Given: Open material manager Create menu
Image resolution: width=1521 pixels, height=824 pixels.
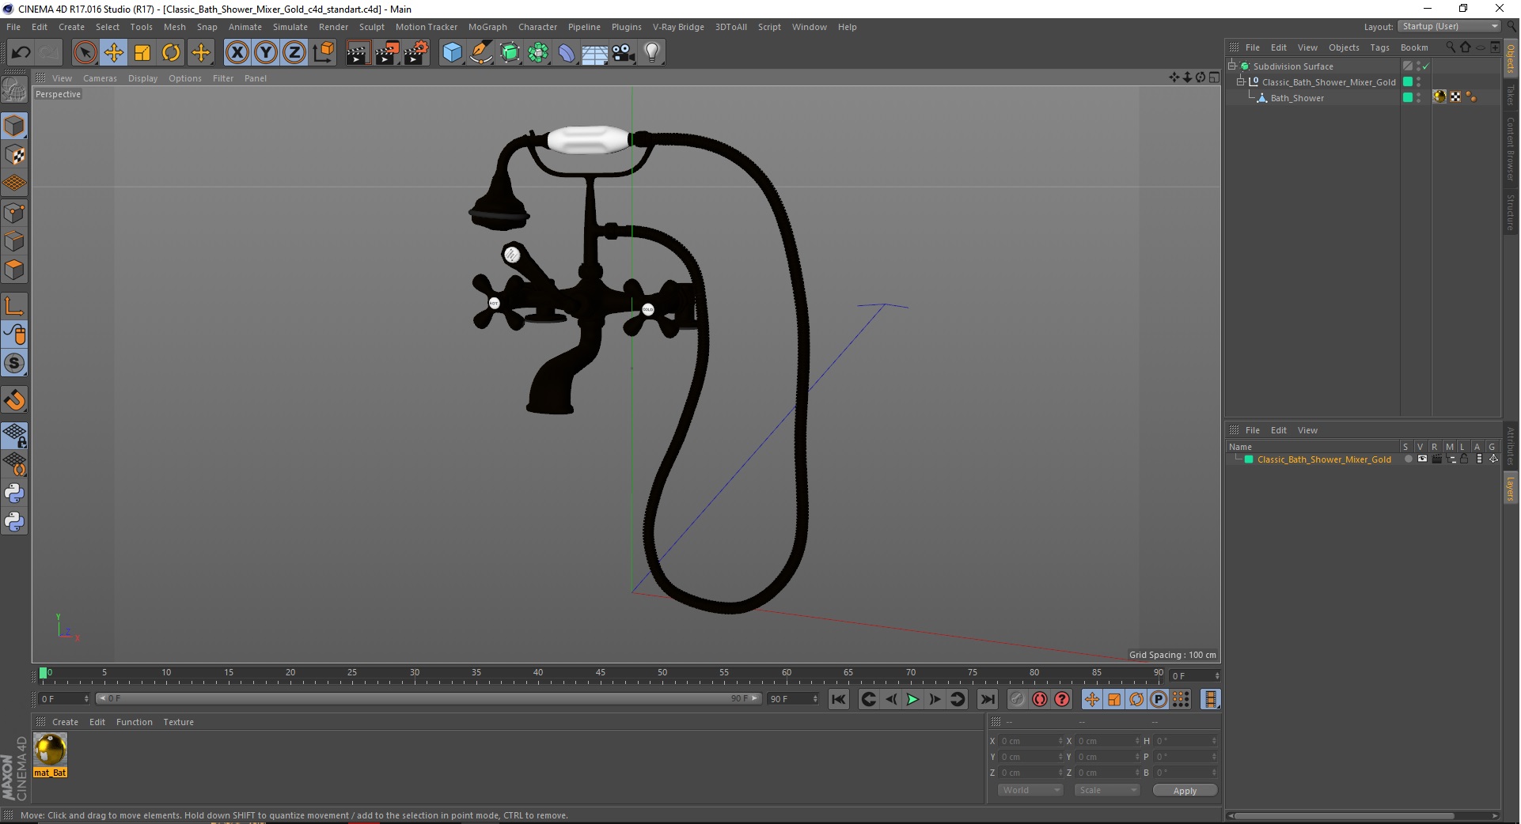Looking at the screenshot, I should (65, 723).
